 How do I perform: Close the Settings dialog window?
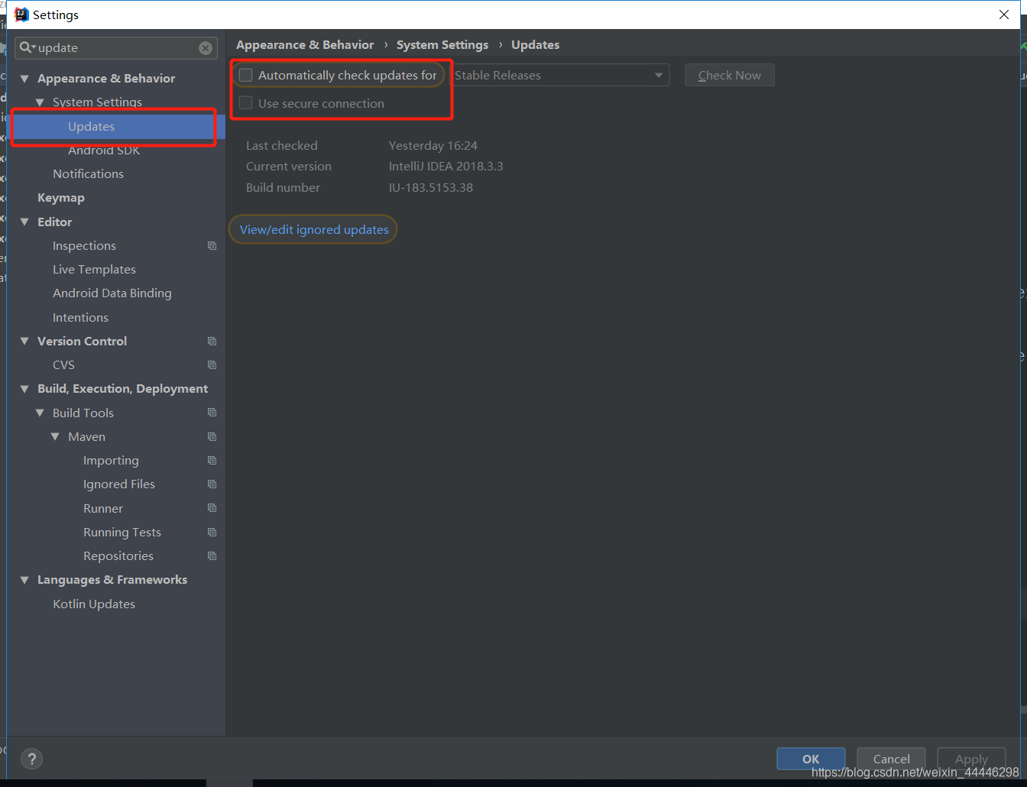(x=1004, y=15)
